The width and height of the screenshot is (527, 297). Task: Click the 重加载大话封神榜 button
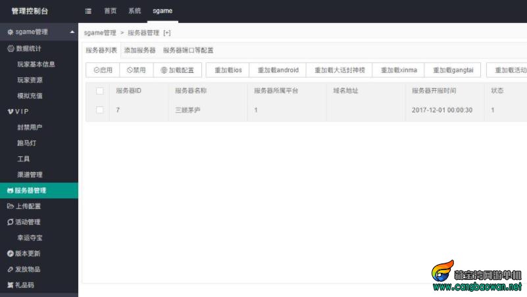[x=339, y=70]
